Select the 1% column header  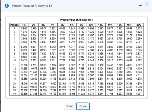24,25
